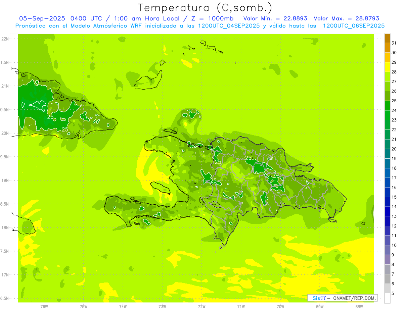The height and width of the screenshot is (311, 403).
Task: Pick the orange swatch between 30 and 31
Action: point(387,48)
